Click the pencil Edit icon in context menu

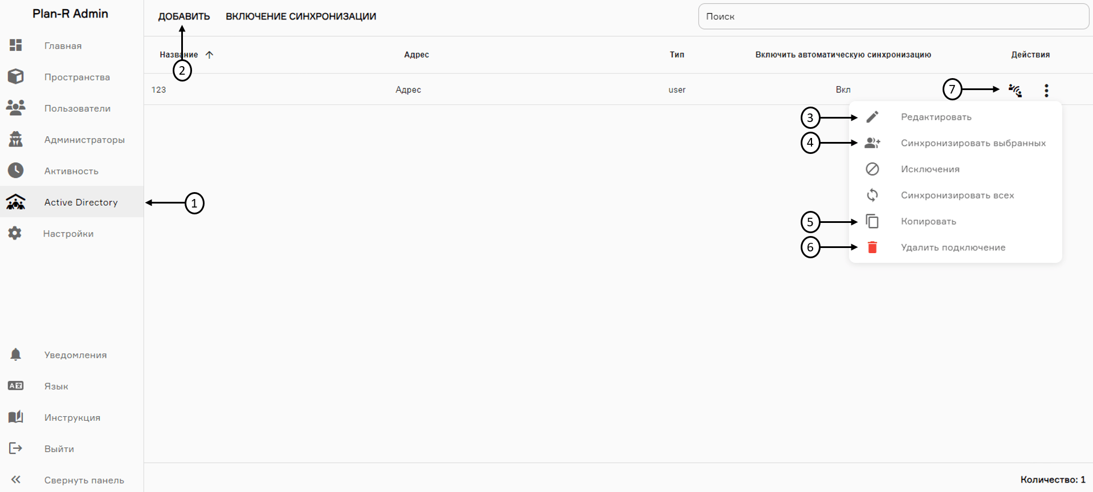pos(872,117)
